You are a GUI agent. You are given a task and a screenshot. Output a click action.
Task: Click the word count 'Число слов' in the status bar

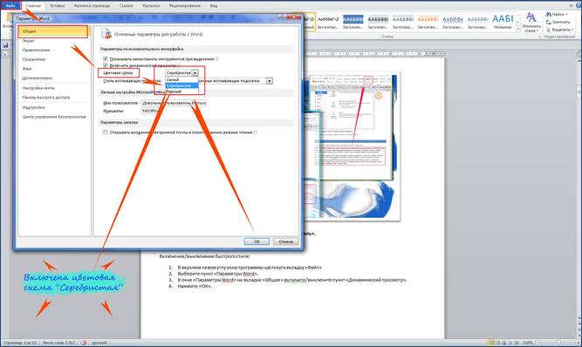(x=58, y=343)
